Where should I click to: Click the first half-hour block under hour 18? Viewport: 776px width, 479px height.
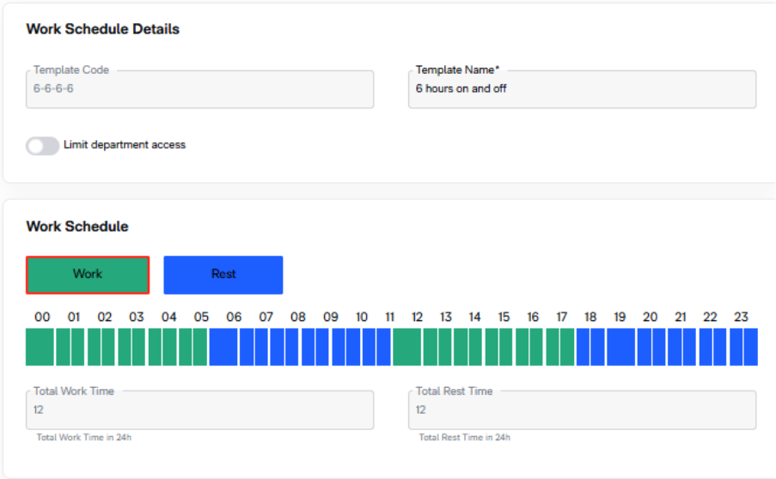pyautogui.click(x=583, y=347)
